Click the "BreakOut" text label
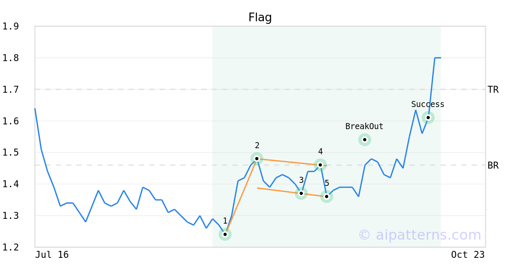 [364, 127]
